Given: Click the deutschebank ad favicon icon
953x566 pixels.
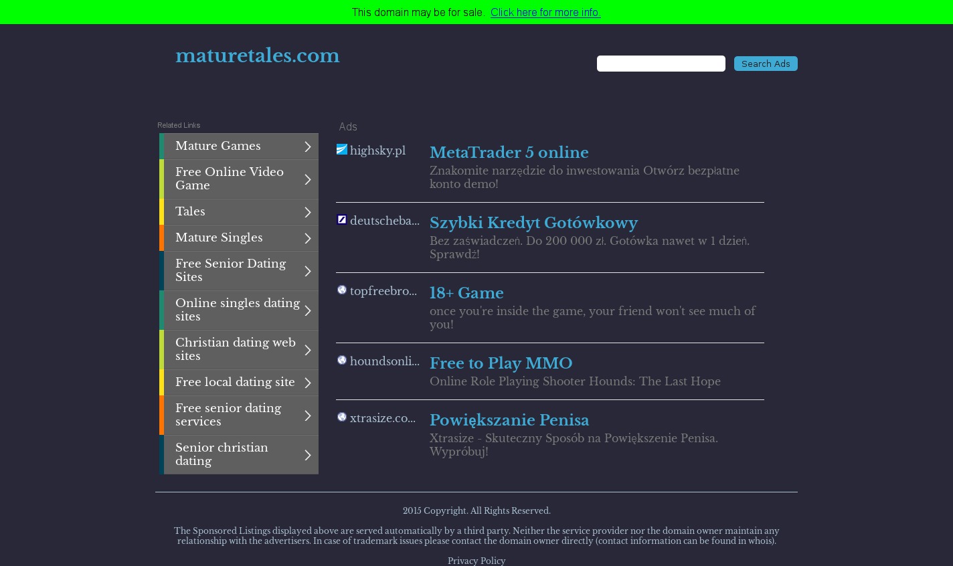Looking at the screenshot, I should [x=342, y=219].
